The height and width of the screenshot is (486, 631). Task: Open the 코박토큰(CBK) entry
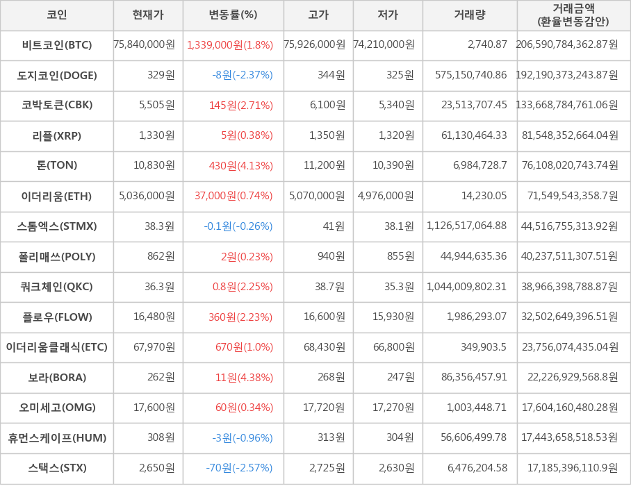57,106
